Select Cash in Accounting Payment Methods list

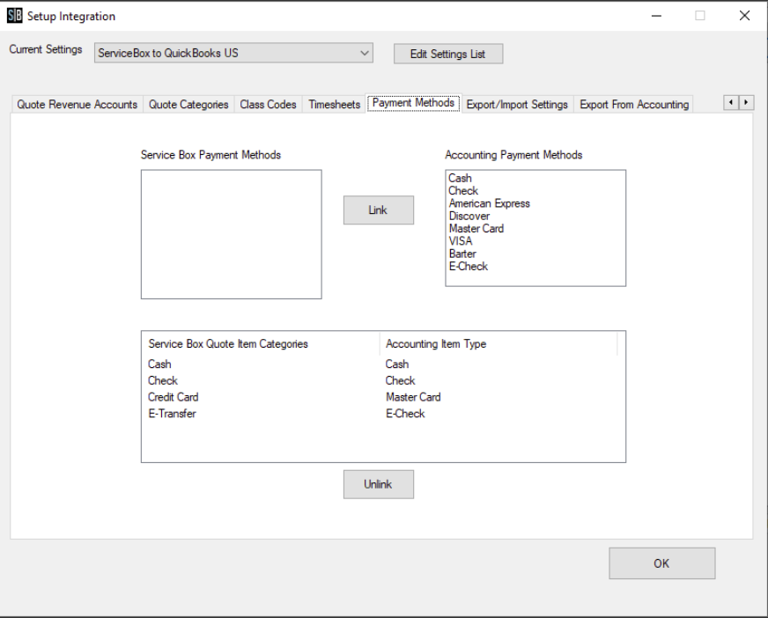tap(460, 178)
